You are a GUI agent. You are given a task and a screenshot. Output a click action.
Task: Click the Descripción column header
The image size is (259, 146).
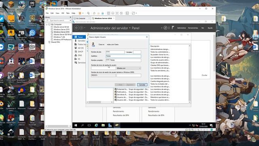coord(155,46)
